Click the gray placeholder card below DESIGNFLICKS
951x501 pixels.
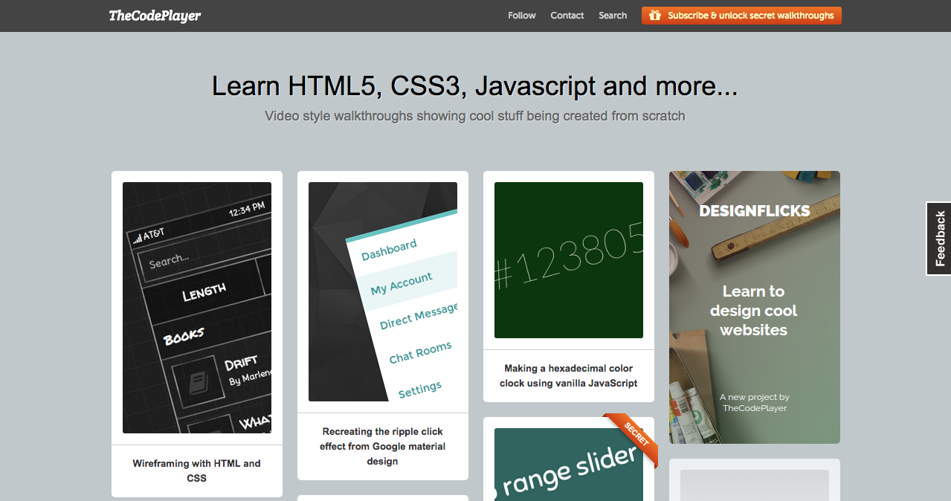[x=755, y=480]
